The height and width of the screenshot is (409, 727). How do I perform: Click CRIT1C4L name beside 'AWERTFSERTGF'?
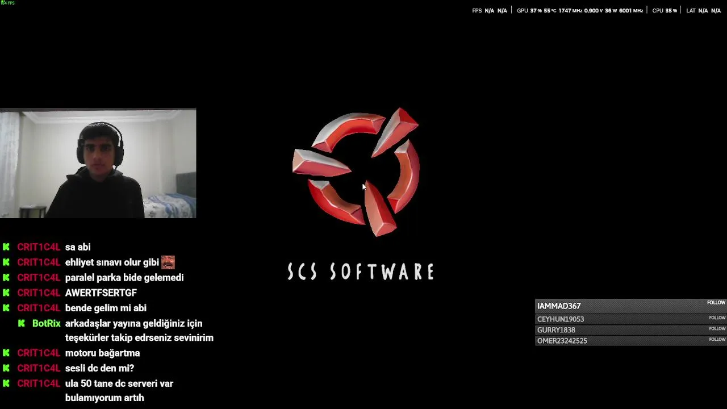(x=39, y=293)
